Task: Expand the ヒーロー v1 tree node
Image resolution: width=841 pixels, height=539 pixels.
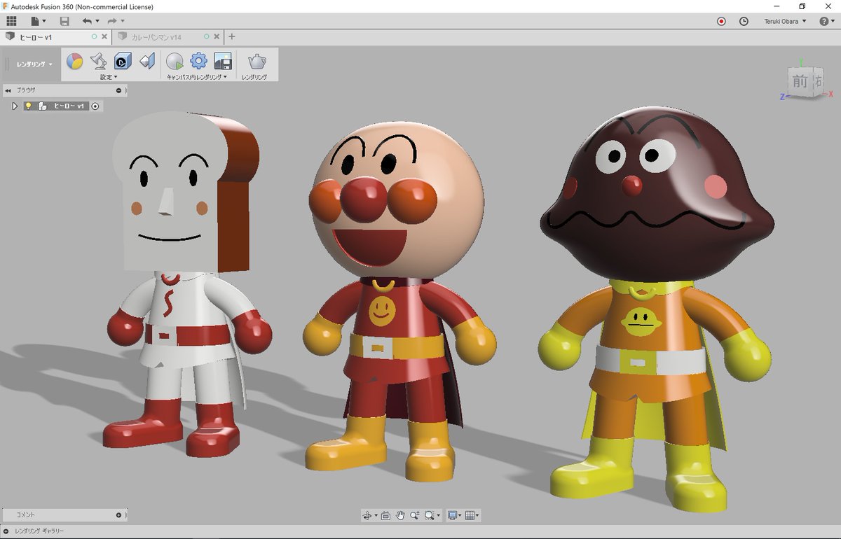Action: click(x=15, y=106)
